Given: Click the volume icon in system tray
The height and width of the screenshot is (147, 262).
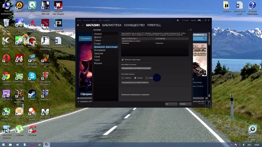Looking at the screenshot, I should [x=244, y=145].
